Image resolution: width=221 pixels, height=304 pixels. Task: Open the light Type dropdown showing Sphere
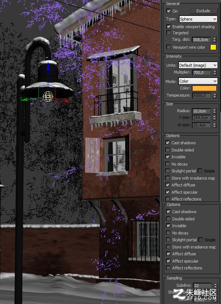[x=198, y=19]
